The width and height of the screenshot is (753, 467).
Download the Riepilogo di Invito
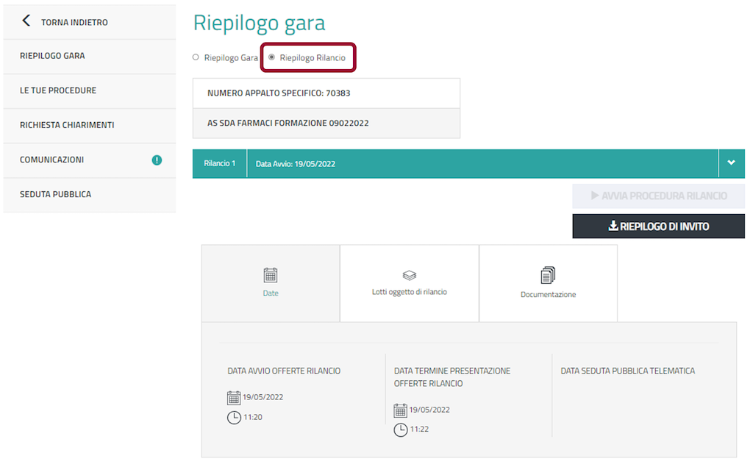658,227
